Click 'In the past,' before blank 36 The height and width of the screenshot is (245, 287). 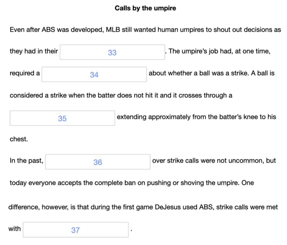[x=26, y=161]
